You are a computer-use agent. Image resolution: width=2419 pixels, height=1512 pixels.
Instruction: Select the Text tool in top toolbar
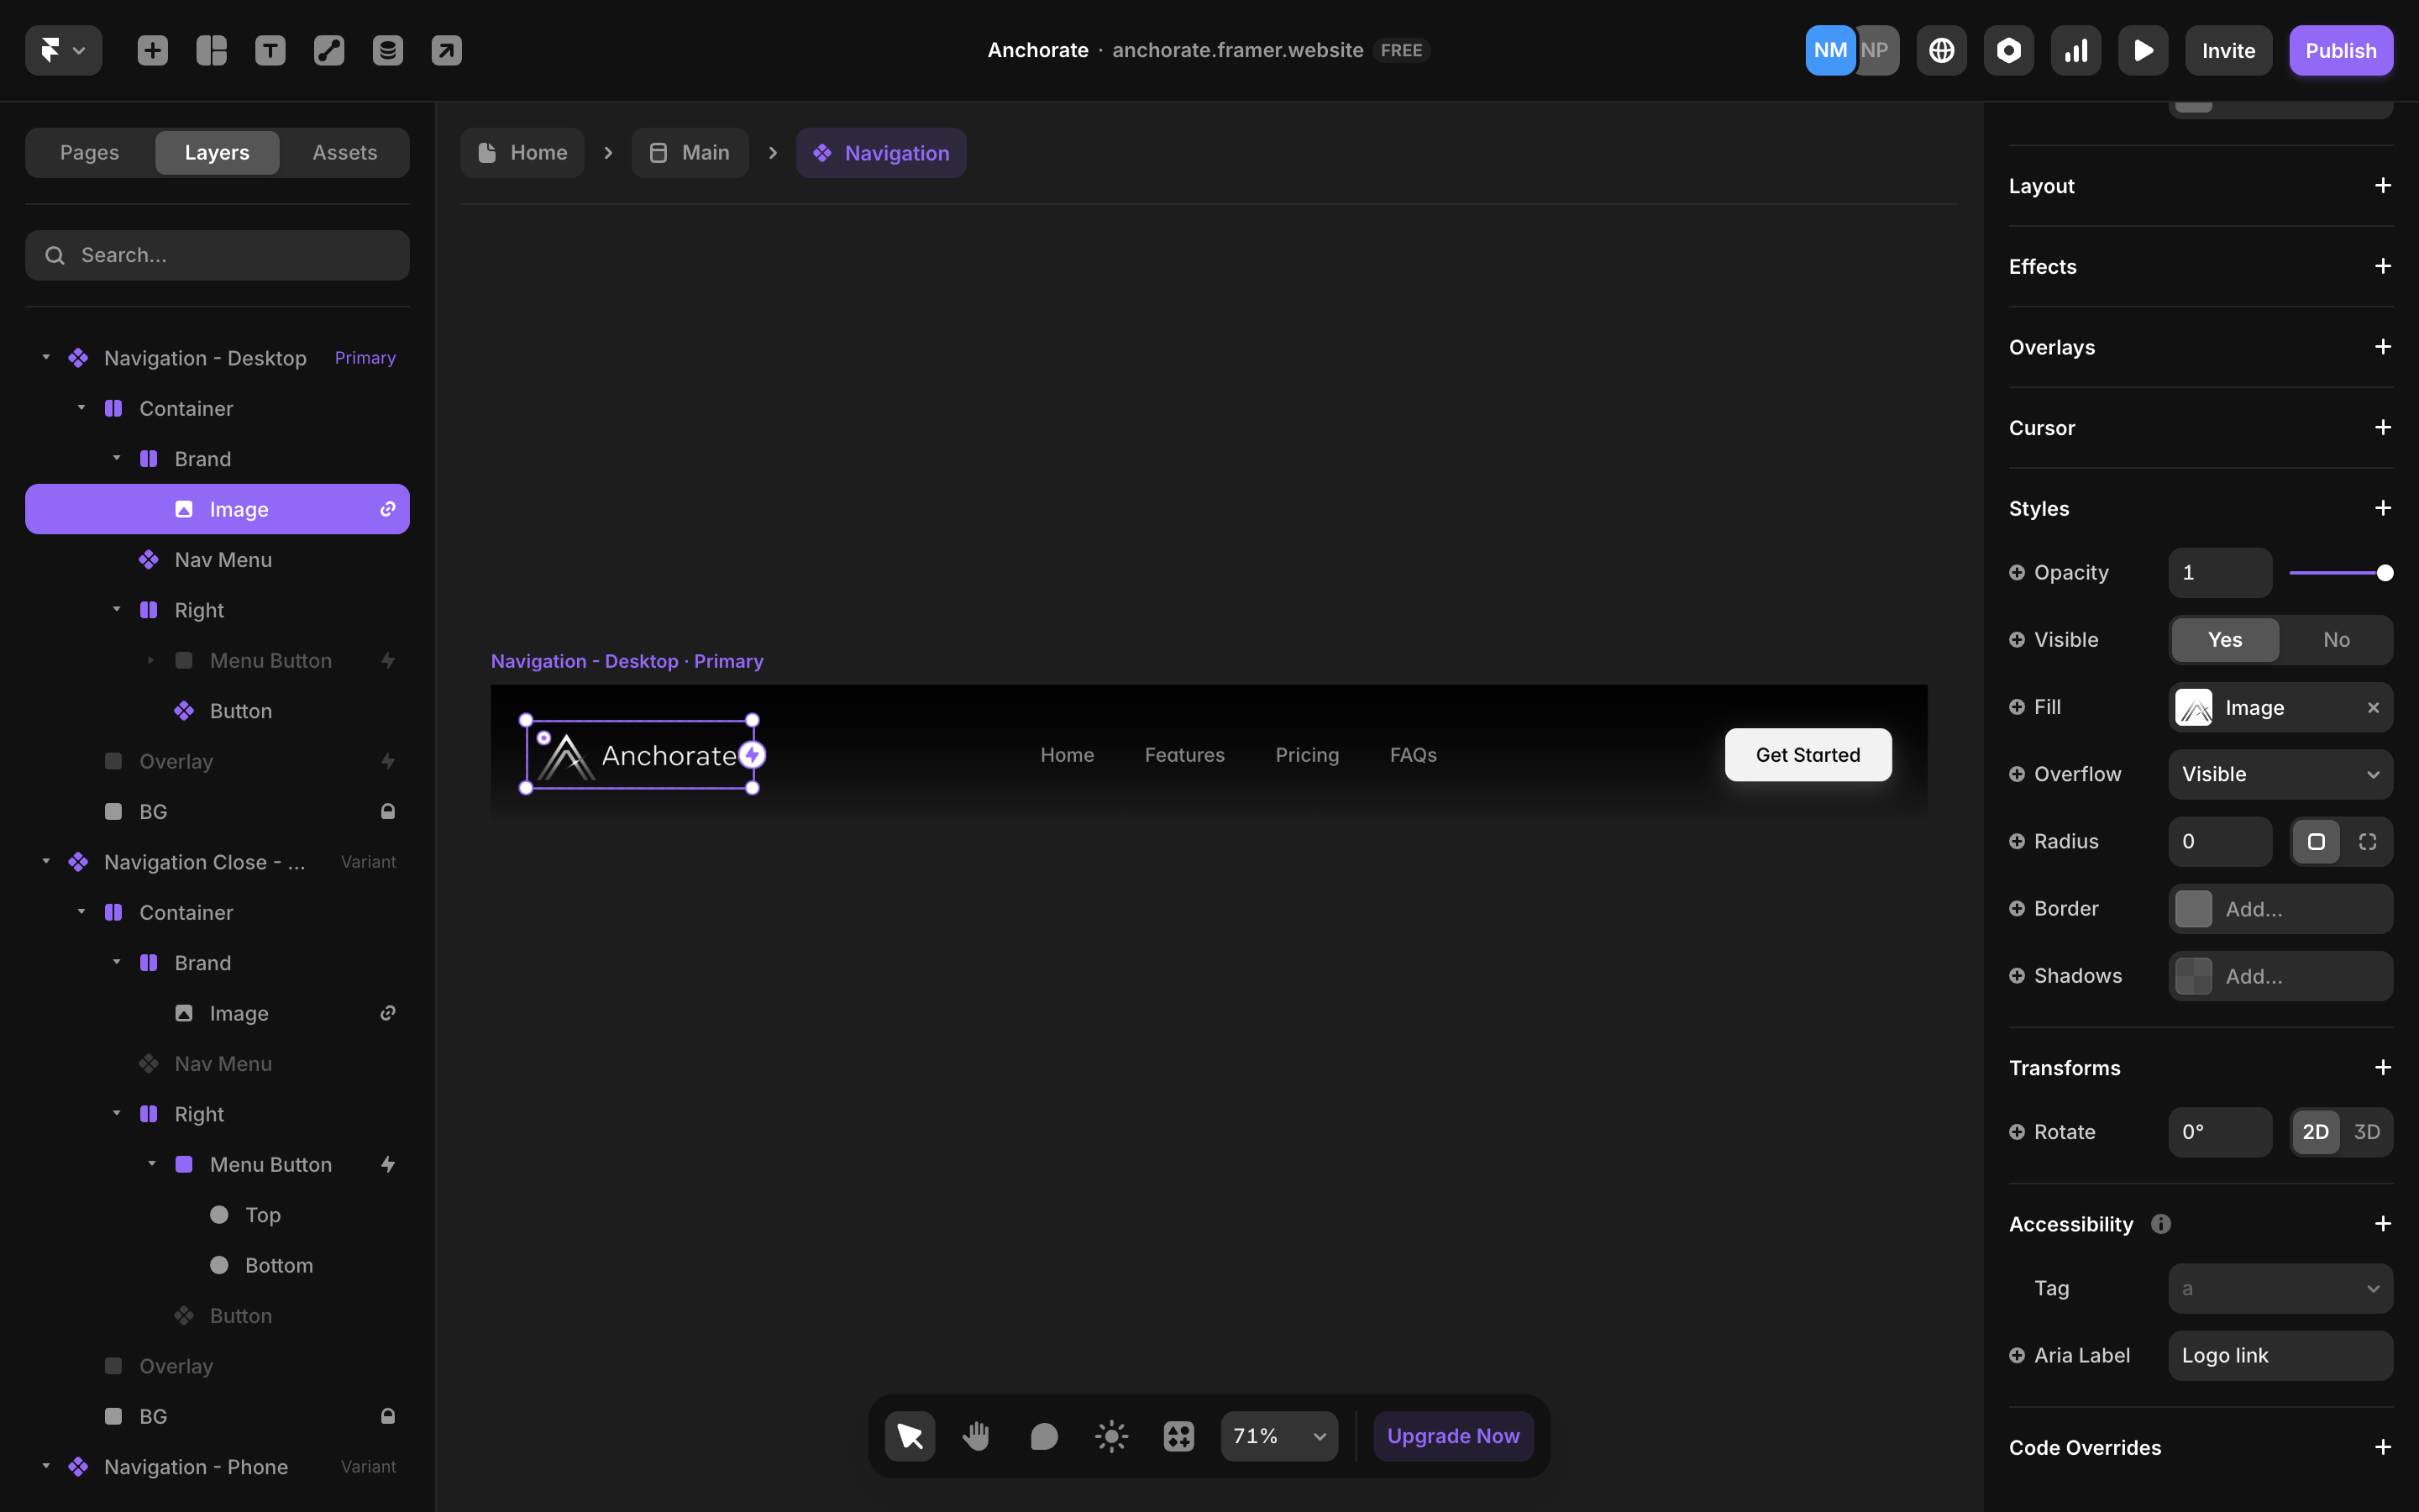tap(270, 50)
